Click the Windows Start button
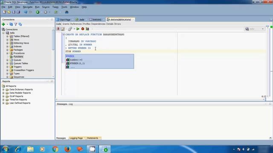The image size is (273, 153). [6, 149]
